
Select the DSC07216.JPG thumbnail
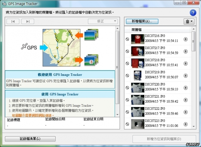click(x=138, y=39)
